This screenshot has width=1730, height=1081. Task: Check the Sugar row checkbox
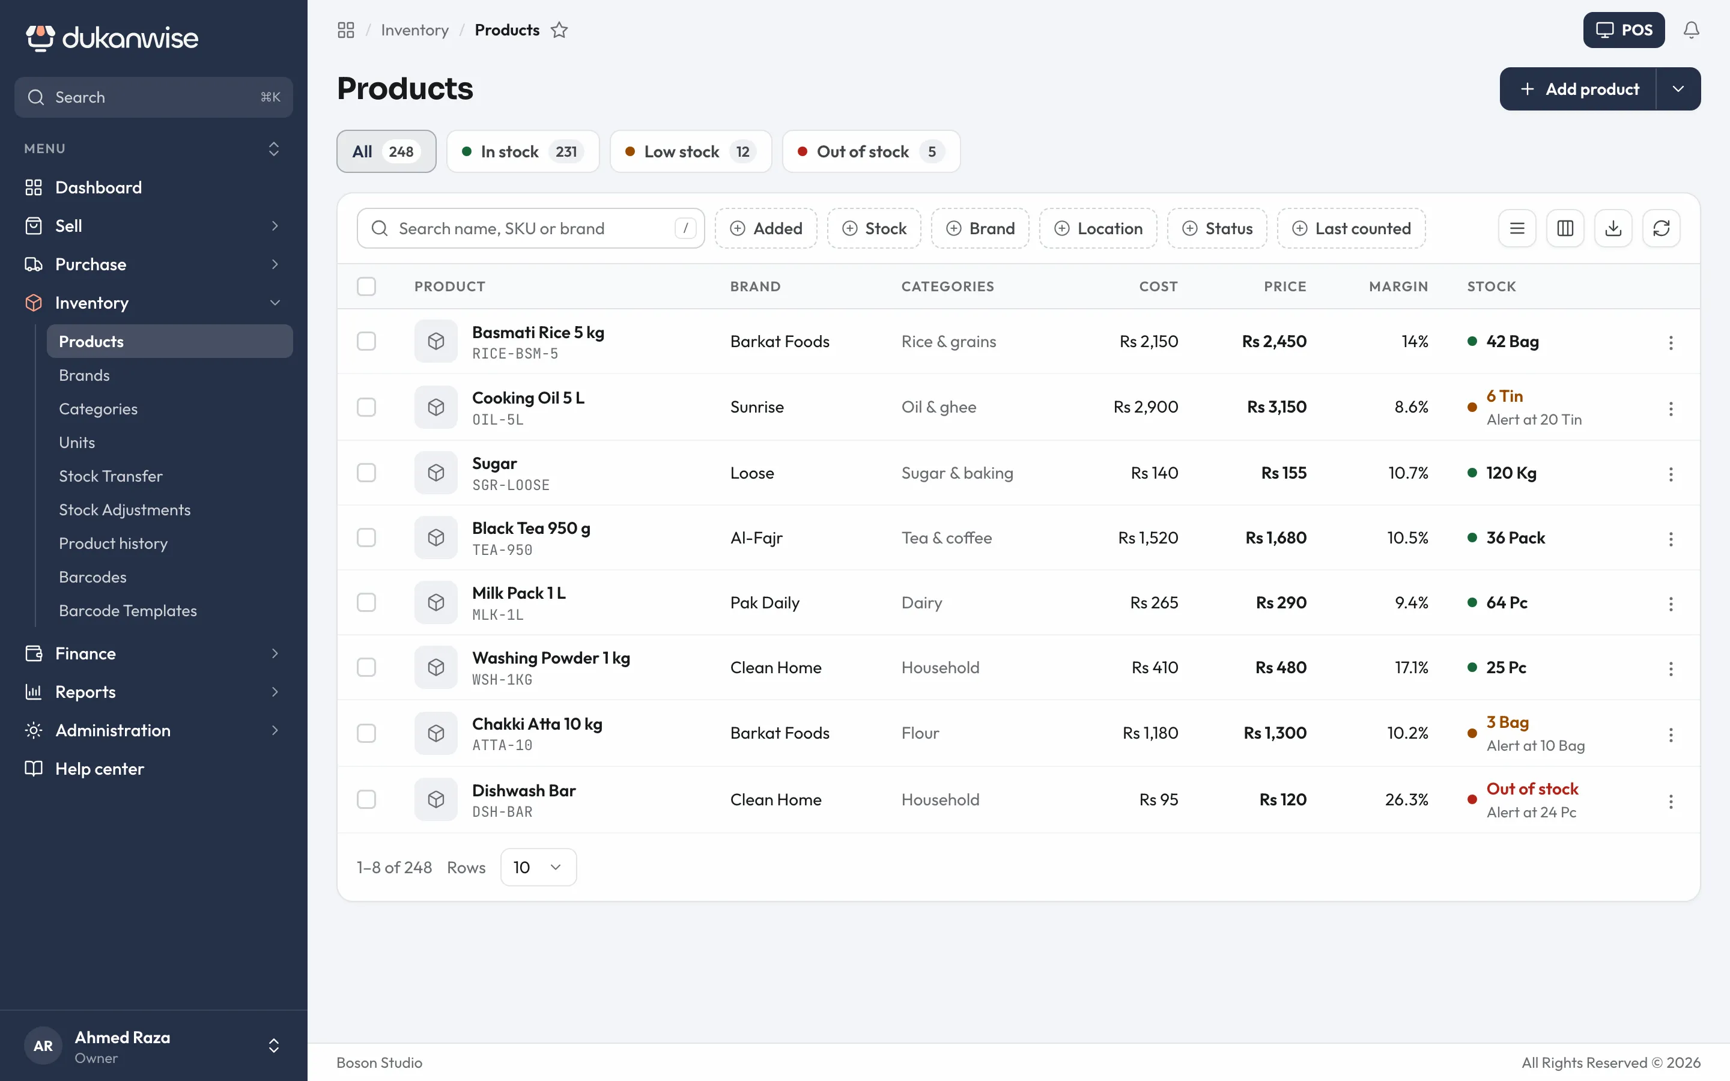[367, 473]
